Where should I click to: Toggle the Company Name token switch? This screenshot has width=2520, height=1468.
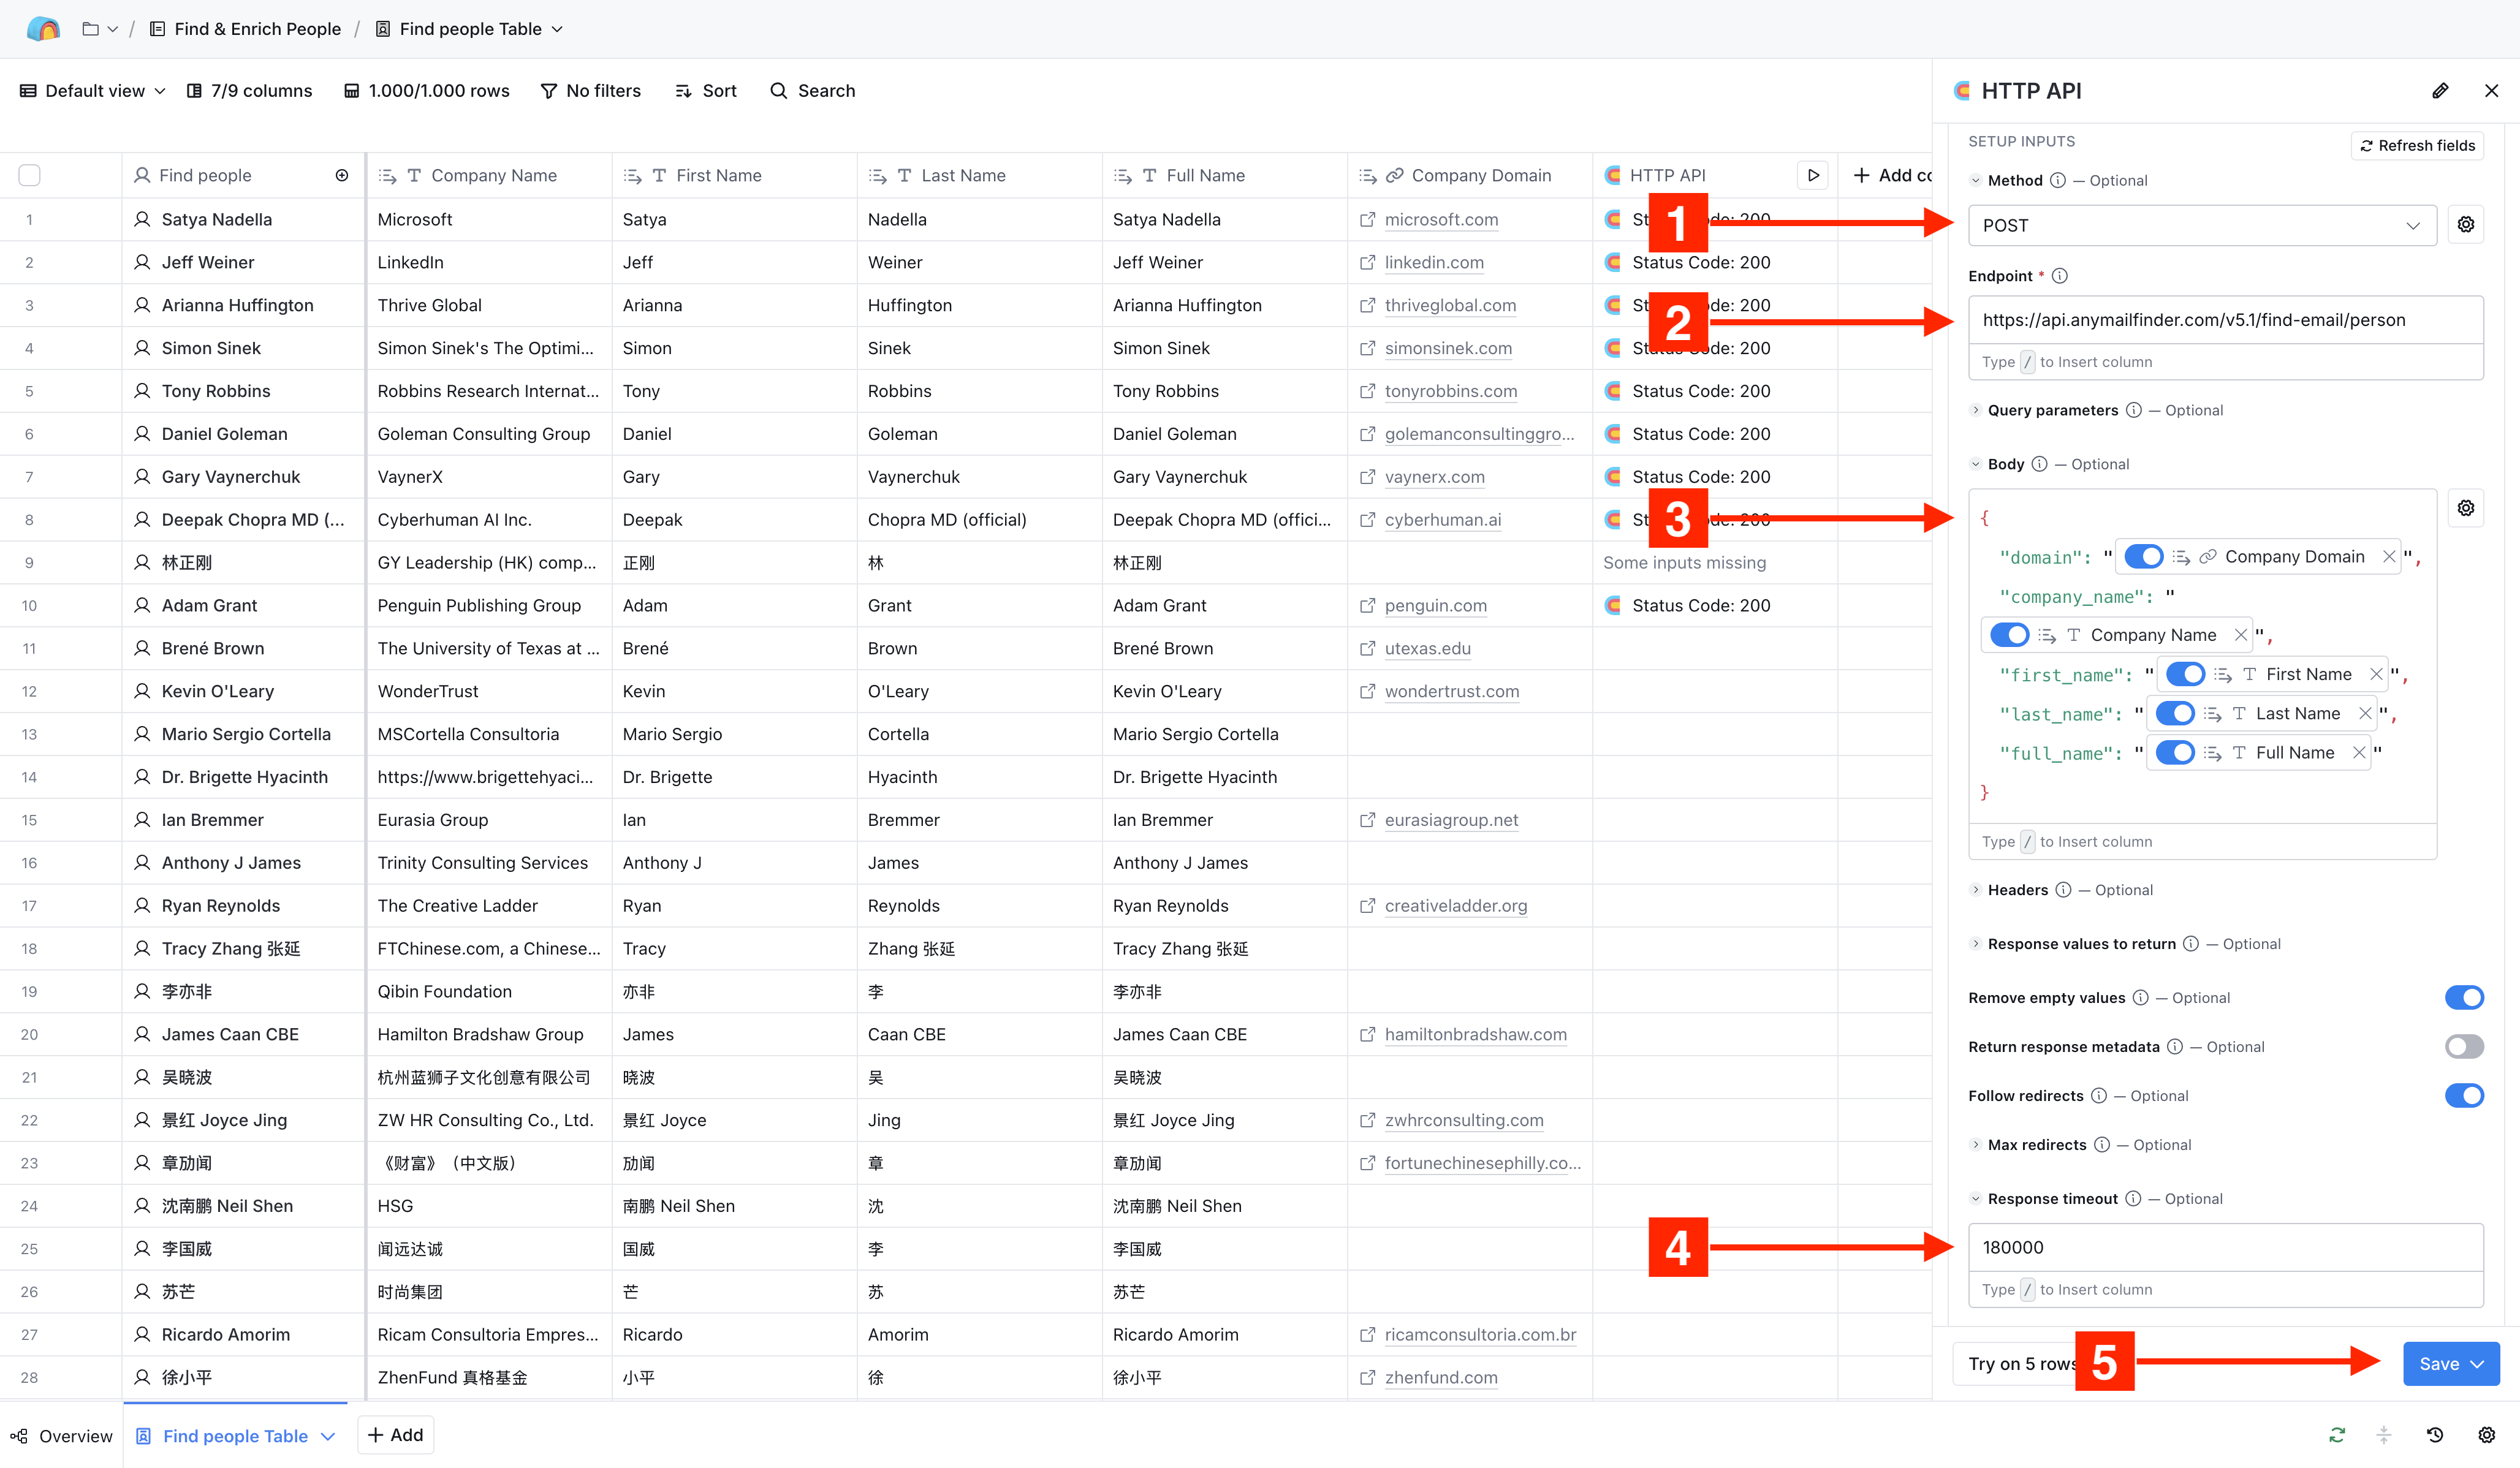2009,635
